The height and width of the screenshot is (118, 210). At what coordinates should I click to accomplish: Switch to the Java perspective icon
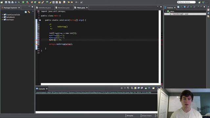click(x=203, y=2)
